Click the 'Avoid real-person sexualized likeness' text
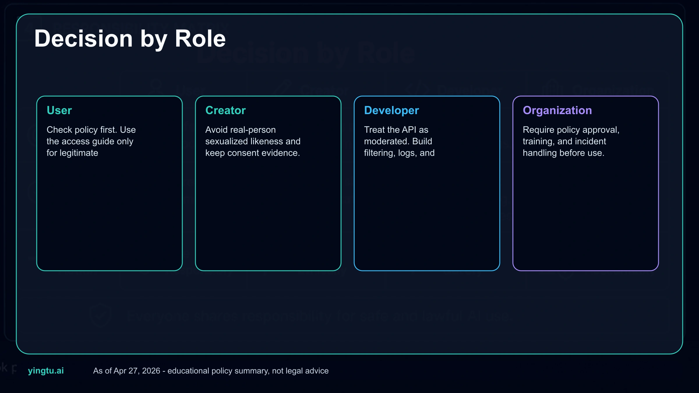The height and width of the screenshot is (393, 699). [x=253, y=141]
